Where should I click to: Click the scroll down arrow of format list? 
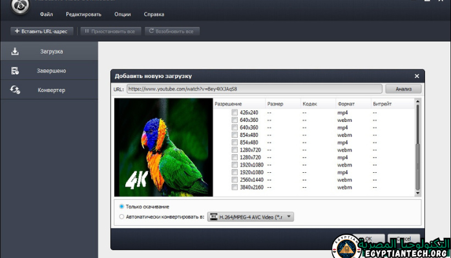point(417,193)
